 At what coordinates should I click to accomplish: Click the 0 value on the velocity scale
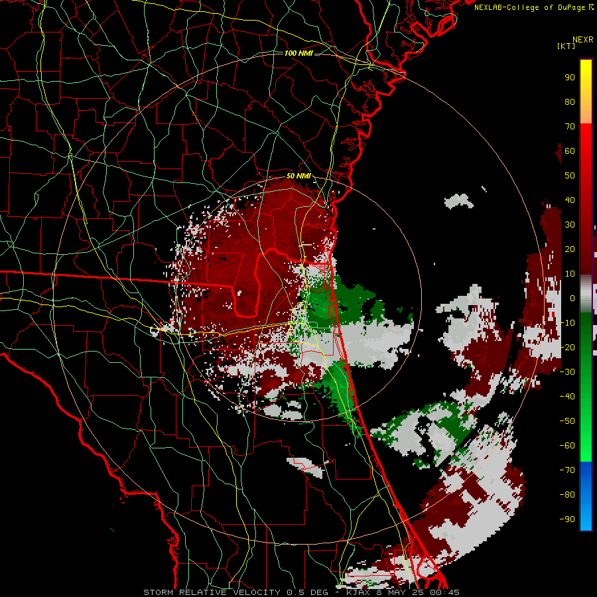point(572,298)
